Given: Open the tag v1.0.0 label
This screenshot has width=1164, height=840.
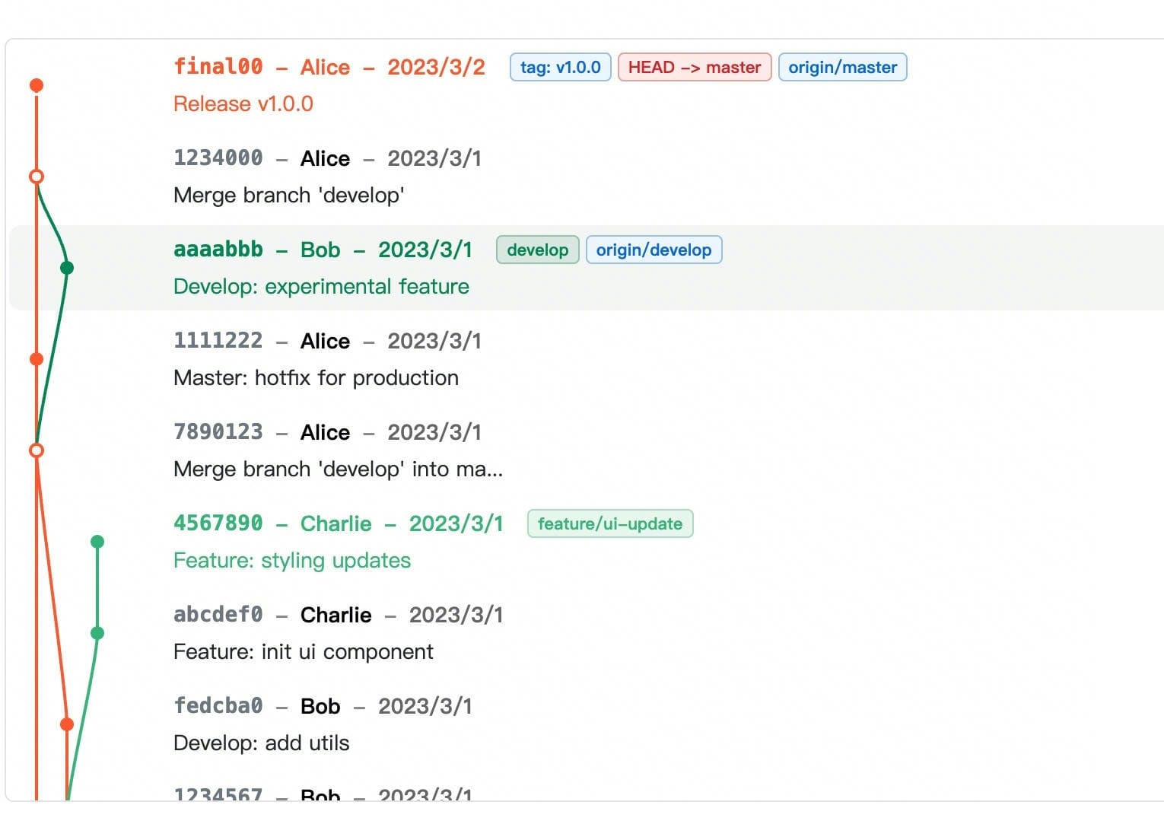Looking at the screenshot, I should (560, 67).
